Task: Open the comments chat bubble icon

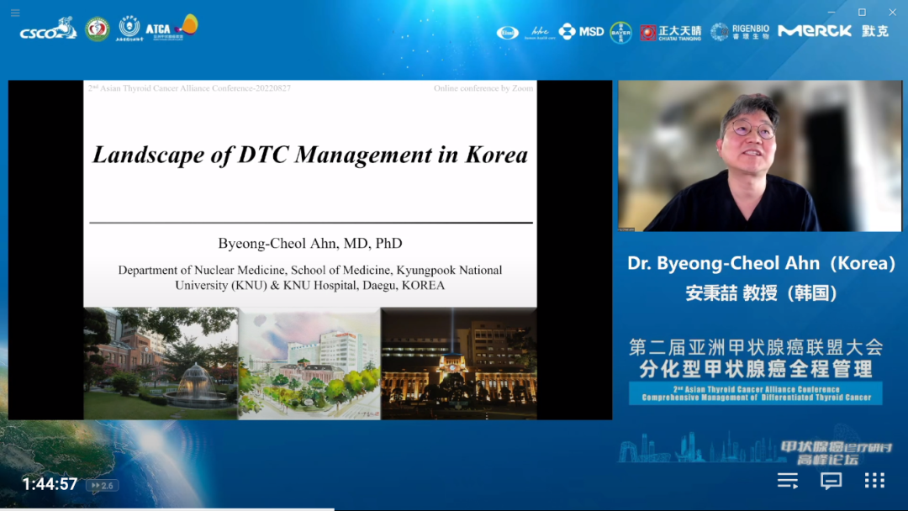Action: click(x=831, y=481)
